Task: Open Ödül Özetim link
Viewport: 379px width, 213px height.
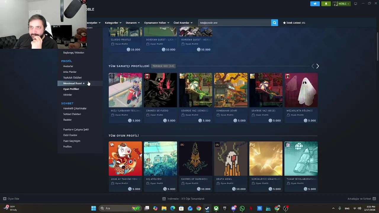Action: (70, 135)
